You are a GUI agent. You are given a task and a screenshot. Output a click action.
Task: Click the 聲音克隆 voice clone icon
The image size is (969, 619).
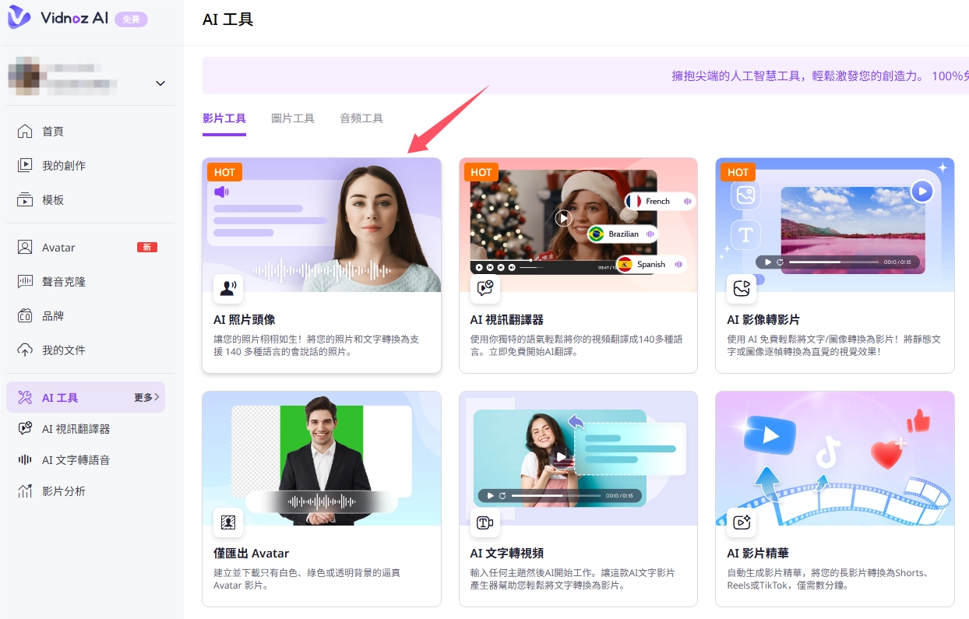click(25, 282)
